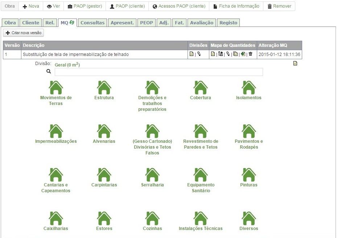
Task: Select Diversos house icon
Action: point(248,218)
